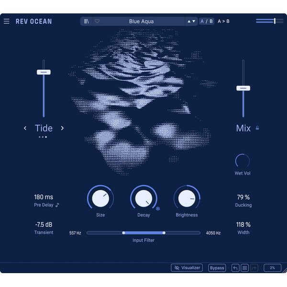Click the reverb type page dots under Tide
Screen dimensions: 287x287
[x=43, y=137]
